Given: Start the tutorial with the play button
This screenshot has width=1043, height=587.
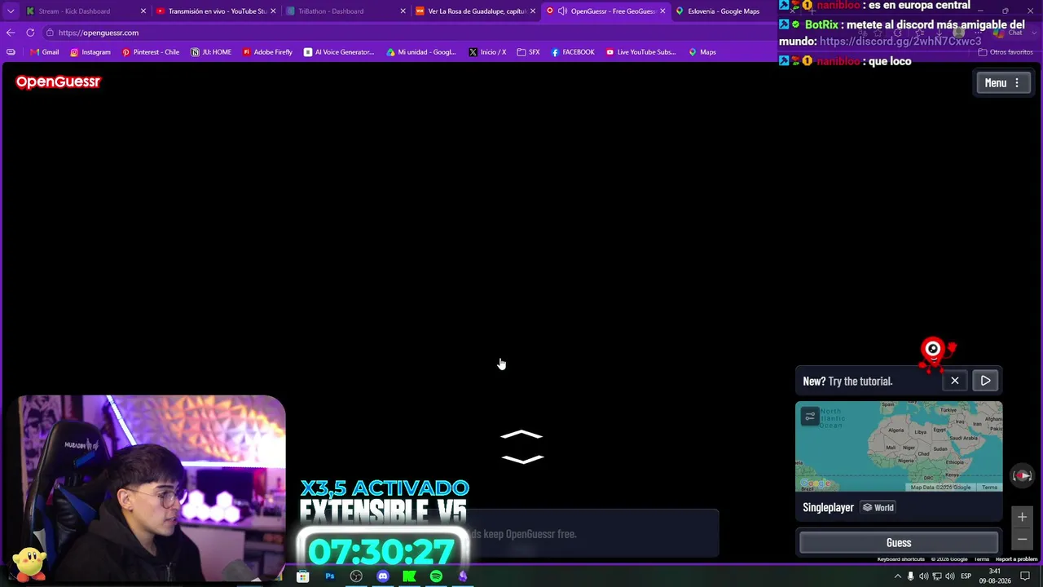Looking at the screenshot, I should coord(985,381).
